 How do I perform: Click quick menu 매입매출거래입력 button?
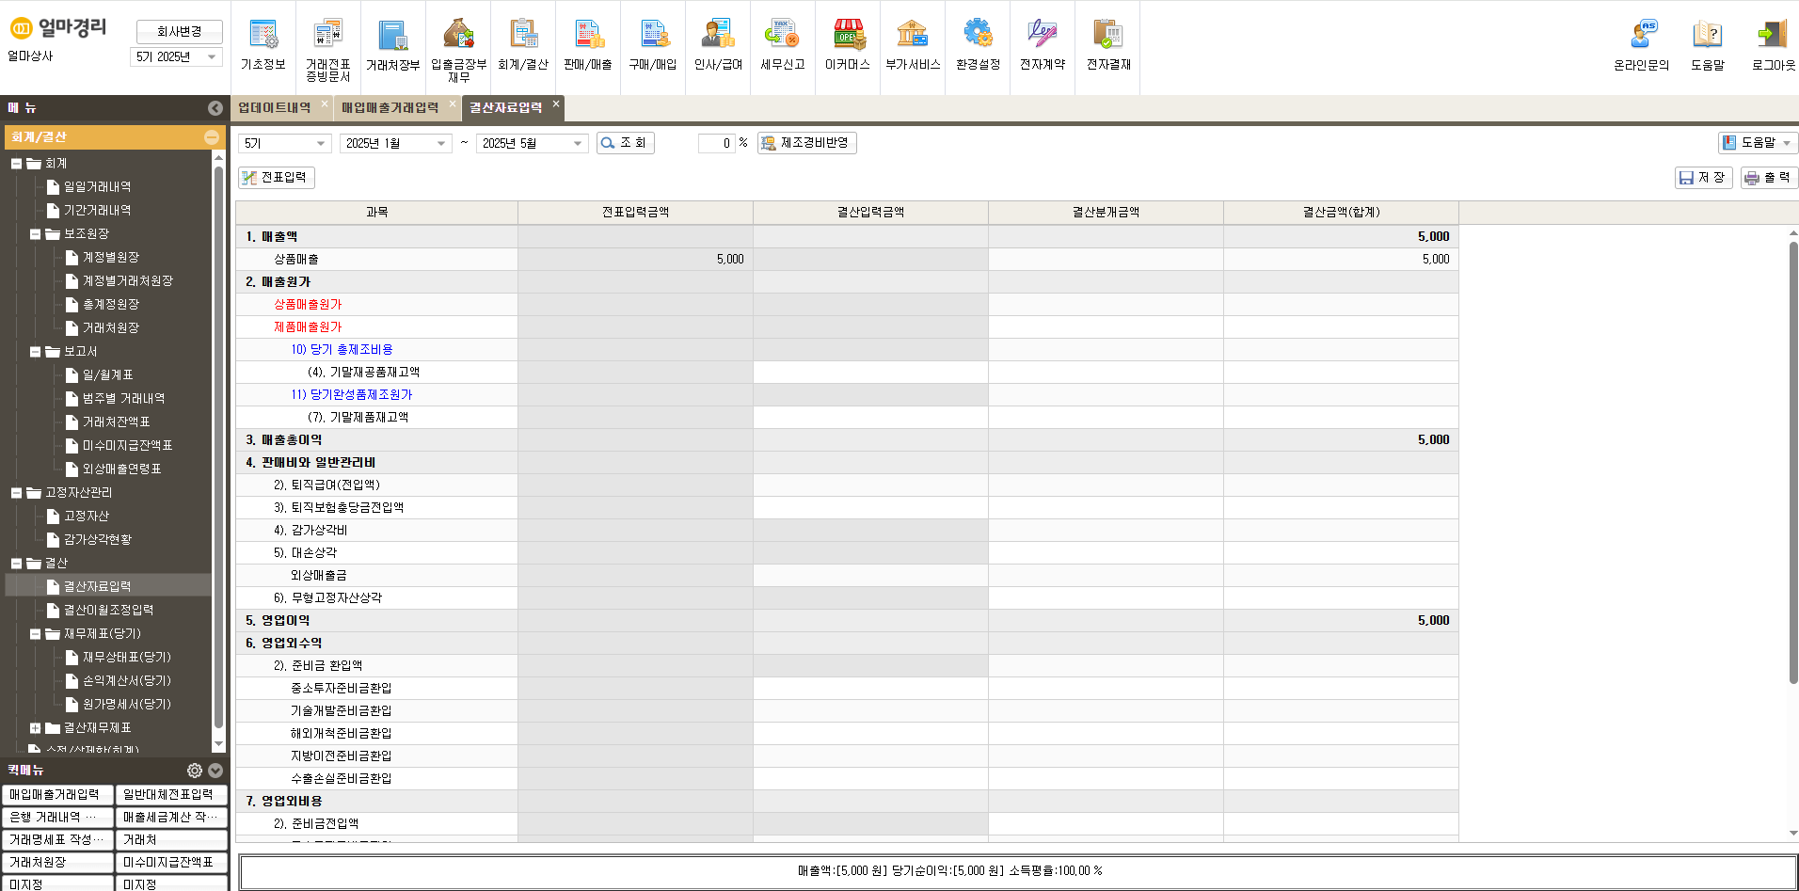[x=57, y=795]
